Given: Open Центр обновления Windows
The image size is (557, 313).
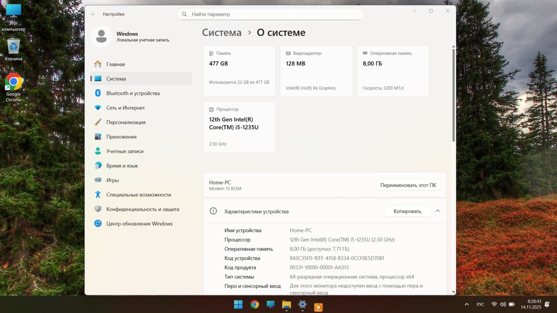Looking at the screenshot, I should click(139, 224).
